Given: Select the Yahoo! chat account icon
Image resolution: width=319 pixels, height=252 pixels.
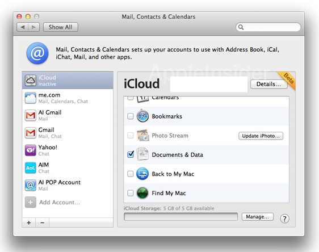Looking at the screenshot, I should click(31, 150).
